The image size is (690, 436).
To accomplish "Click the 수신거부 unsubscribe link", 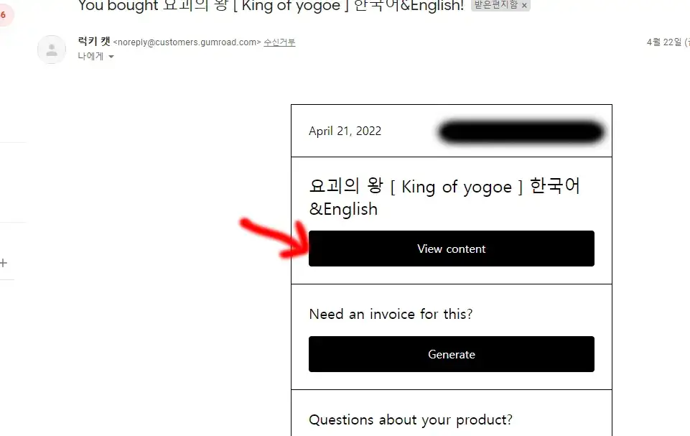I will 279,42.
